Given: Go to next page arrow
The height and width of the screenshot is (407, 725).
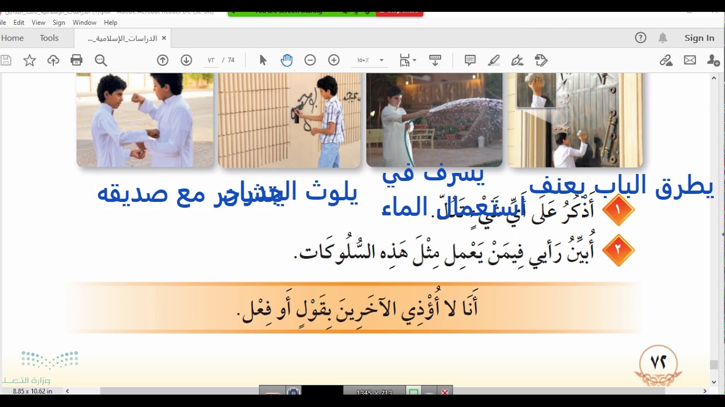Looking at the screenshot, I should point(186,60).
